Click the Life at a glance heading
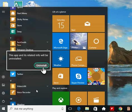The height and width of the screenshot is (112, 132). (59, 12)
